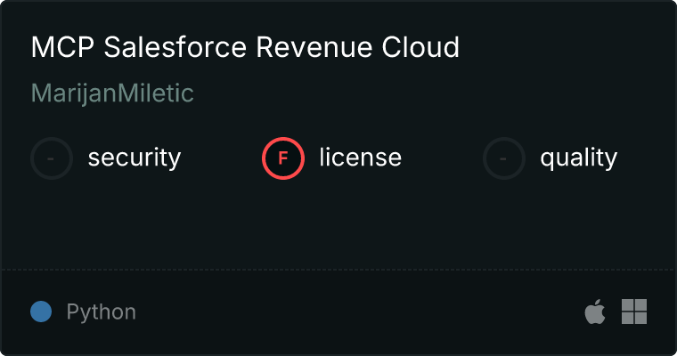The height and width of the screenshot is (356, 677).
Task: Select the license label text
Action: coord(360,158)
